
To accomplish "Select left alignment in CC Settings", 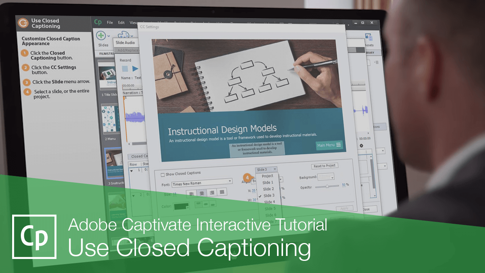I will click(192, 193).
